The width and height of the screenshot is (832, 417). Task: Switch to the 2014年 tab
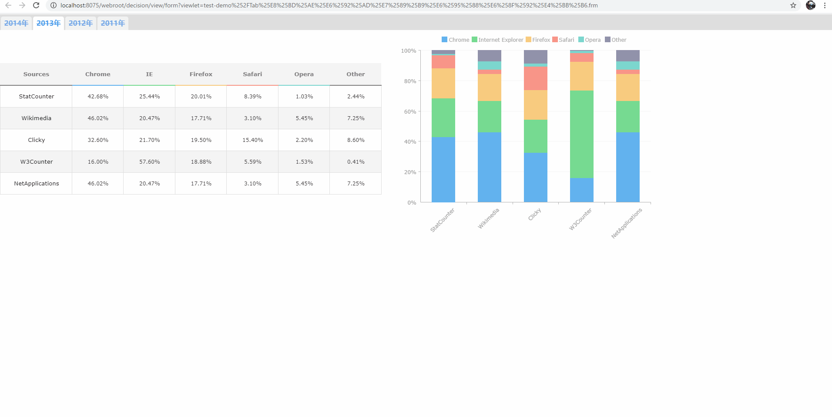pyautogui.click(x=16, y=23)
